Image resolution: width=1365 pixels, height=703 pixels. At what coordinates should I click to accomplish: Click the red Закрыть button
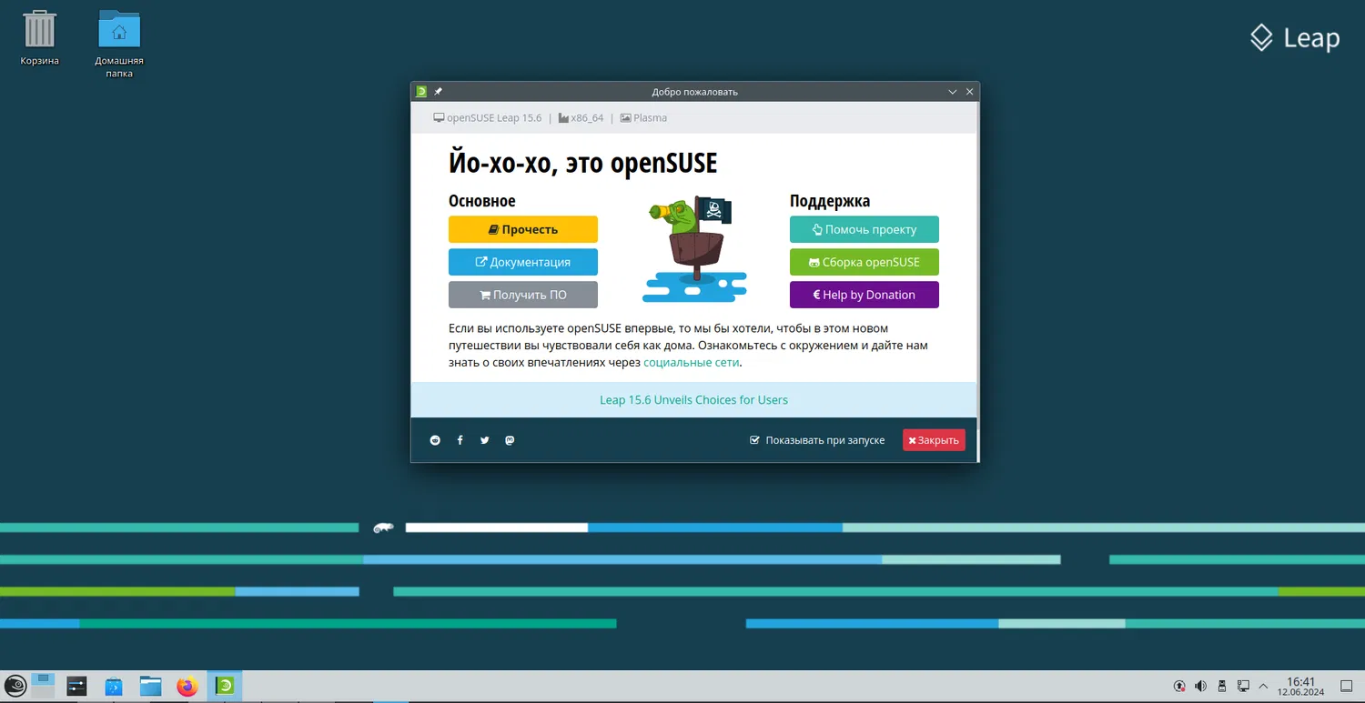pos(934,440)
